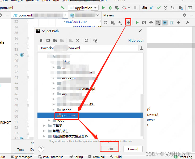
Task: Open the Spring tool window
Action: [76, 157]
